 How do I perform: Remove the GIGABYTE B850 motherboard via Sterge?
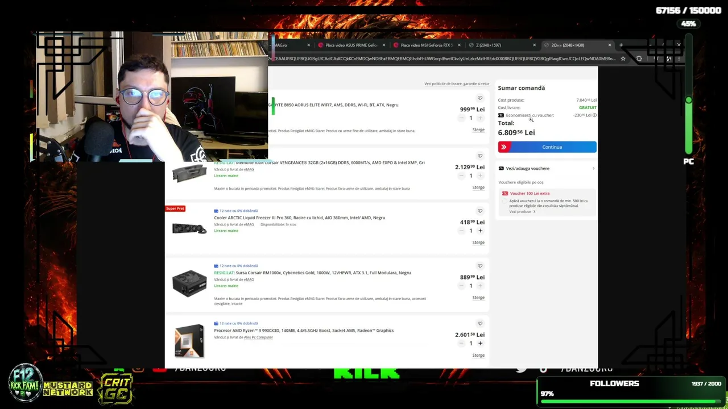[478, 130]
